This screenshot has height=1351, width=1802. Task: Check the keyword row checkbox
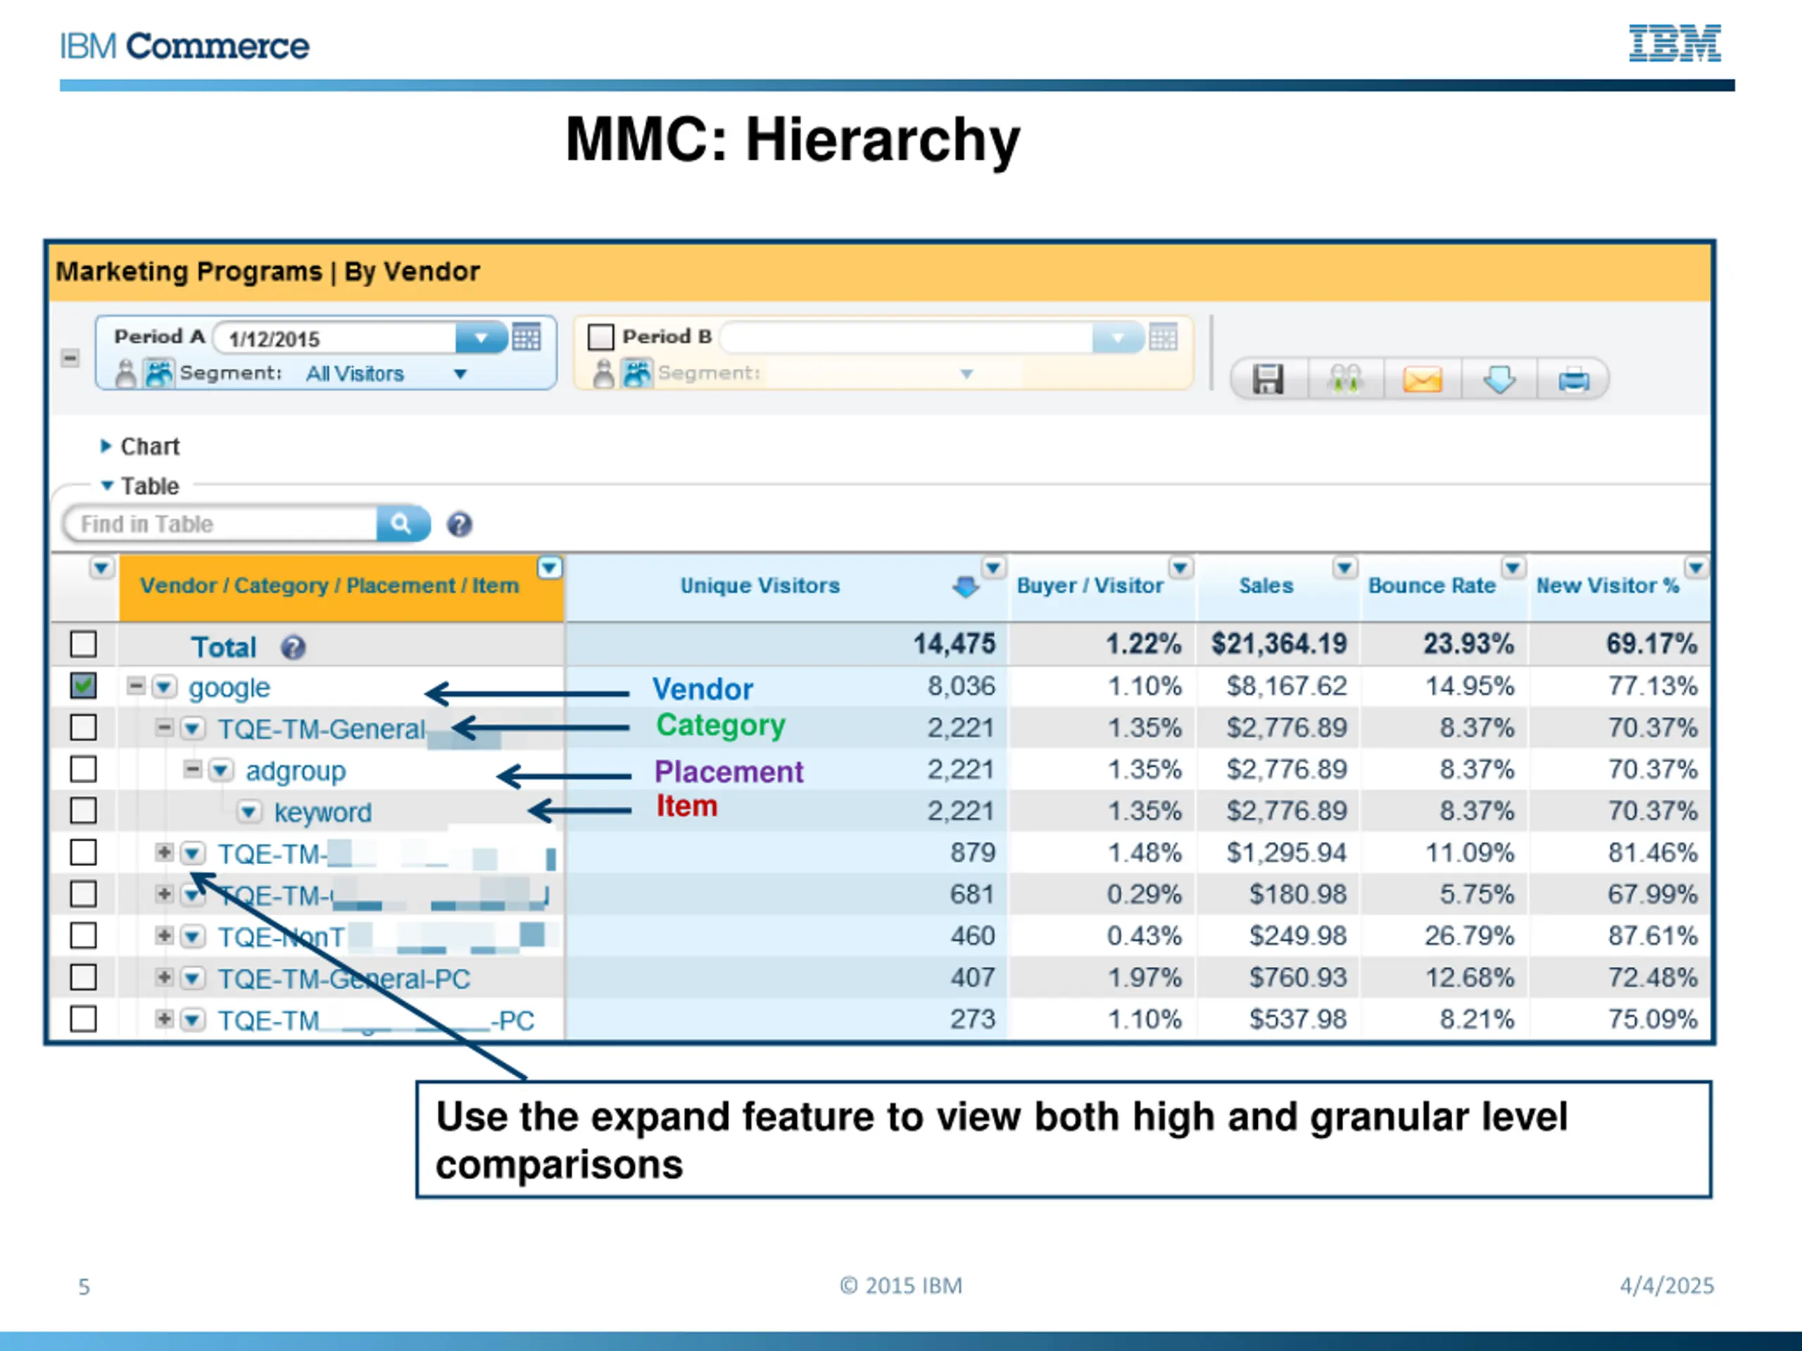pos(83,811)
